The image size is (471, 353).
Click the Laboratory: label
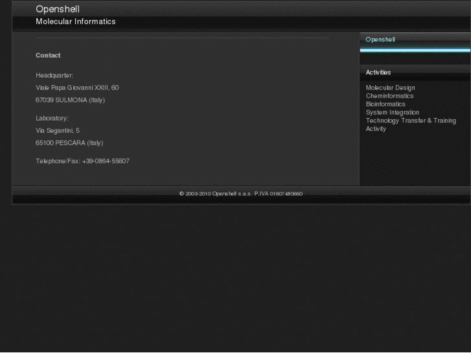click(x=52, y=119)
